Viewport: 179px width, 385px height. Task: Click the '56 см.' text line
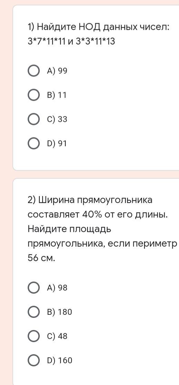[40, 258]
